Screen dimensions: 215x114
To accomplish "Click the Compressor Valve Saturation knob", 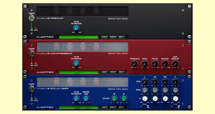I will pyautogui.click(x=76, y=63).
